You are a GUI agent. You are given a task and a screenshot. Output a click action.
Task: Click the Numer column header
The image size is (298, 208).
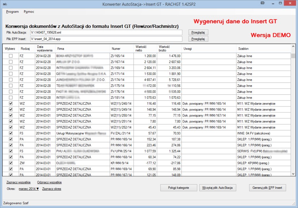[x=122, y=49]
